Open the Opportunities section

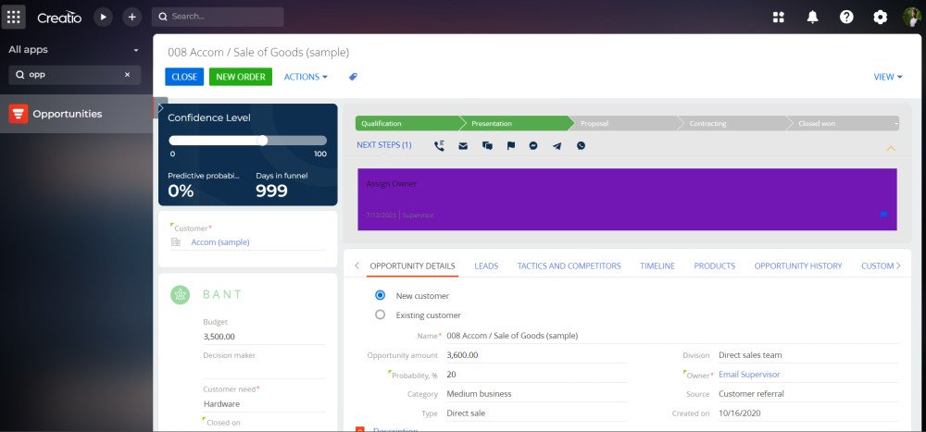coord(77,114)
